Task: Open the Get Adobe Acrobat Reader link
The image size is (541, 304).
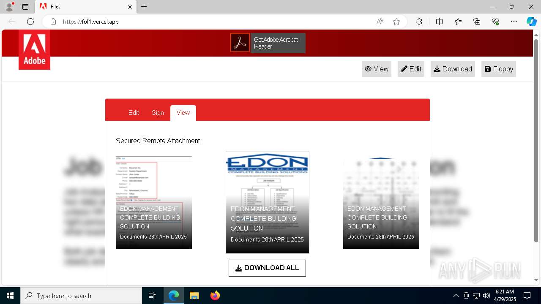Action: 278,43
